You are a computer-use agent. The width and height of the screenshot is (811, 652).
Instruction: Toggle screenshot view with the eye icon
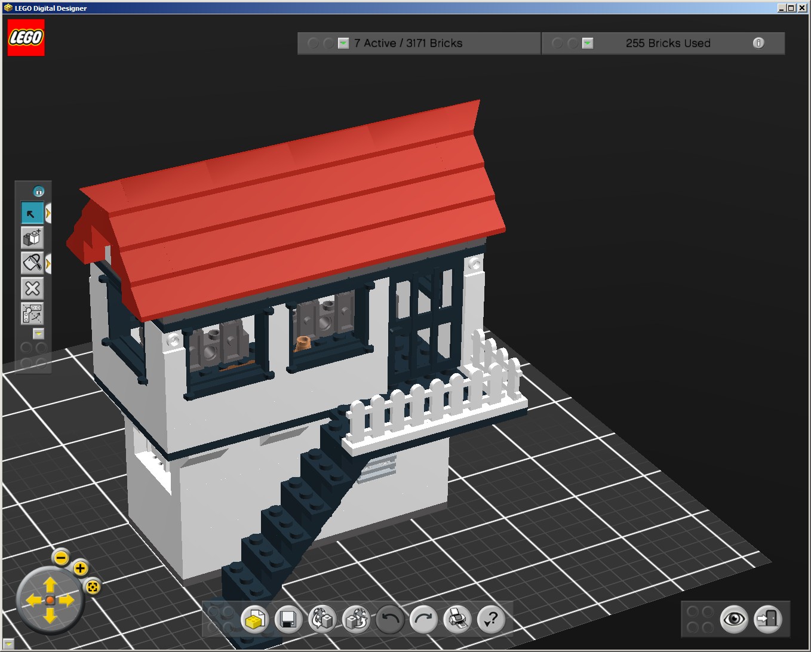732,620
